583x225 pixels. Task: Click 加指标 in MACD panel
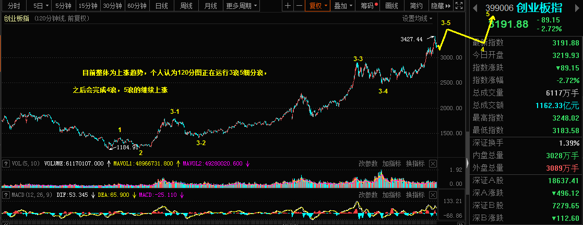click(391, 195)
